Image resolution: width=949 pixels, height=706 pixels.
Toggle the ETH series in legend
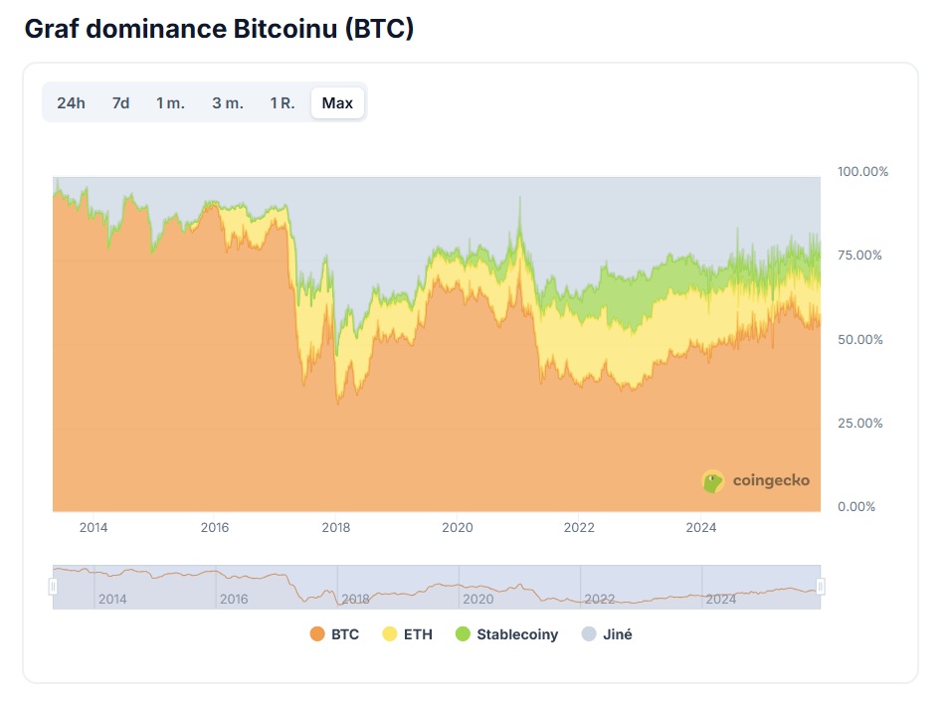point(418,634)
